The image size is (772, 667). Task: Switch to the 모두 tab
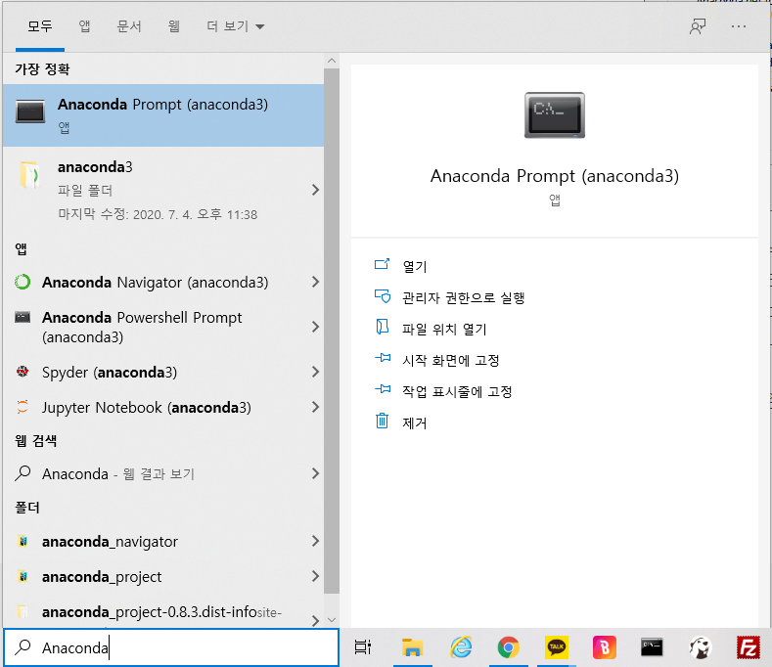pos(40,26)
